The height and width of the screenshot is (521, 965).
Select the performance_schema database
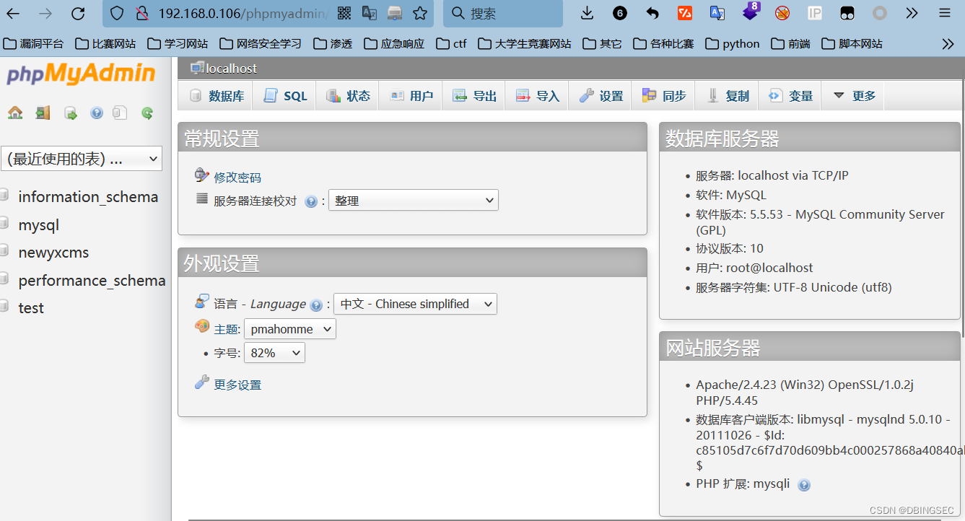[x=92, y=281]
